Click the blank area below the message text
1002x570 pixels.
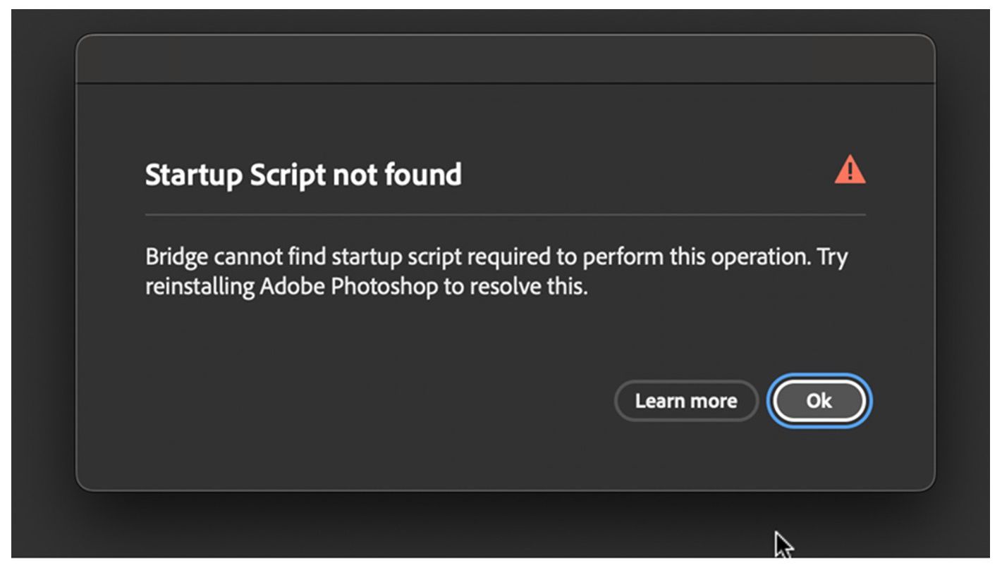click(367, 338)
